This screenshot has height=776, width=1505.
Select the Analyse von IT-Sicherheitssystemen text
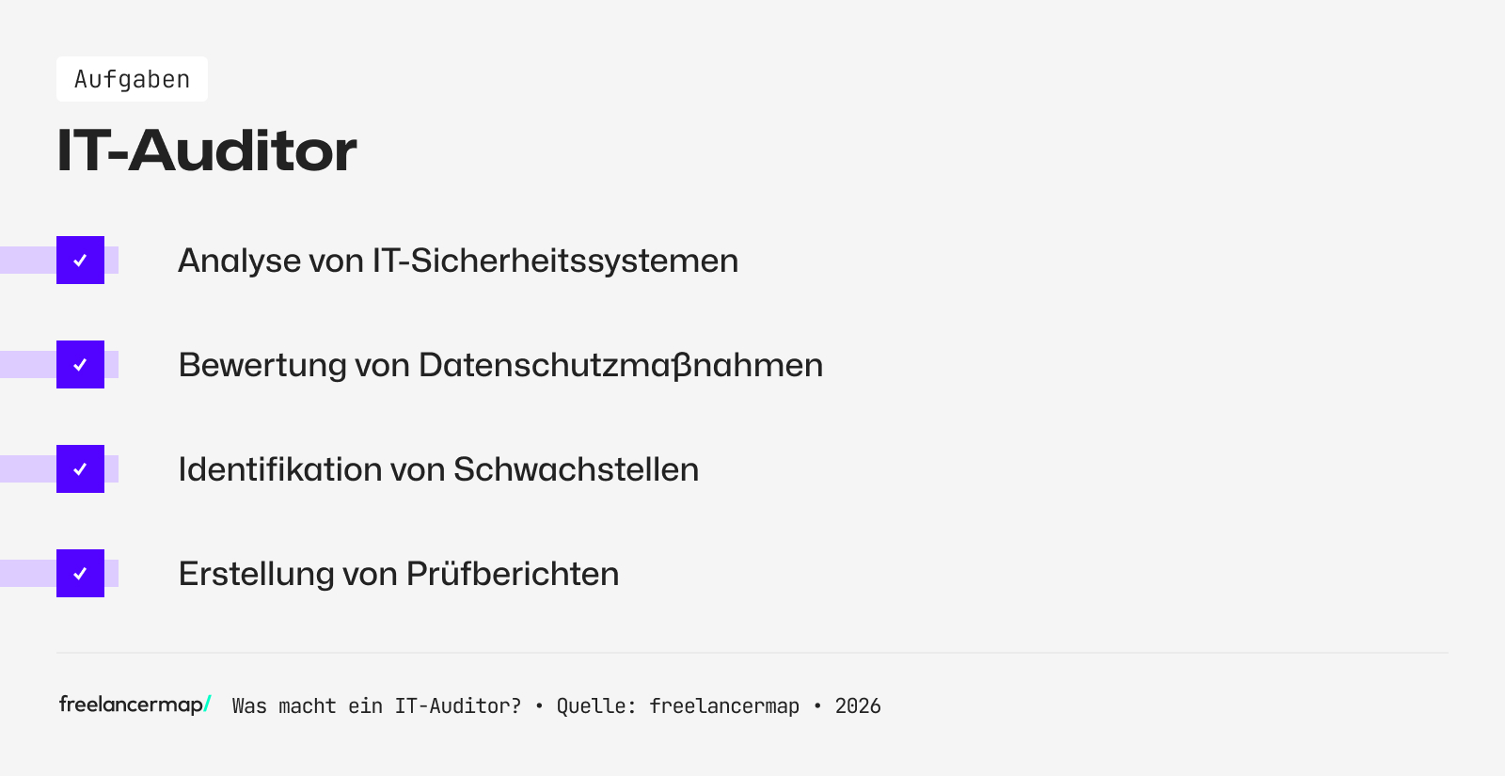458,261
